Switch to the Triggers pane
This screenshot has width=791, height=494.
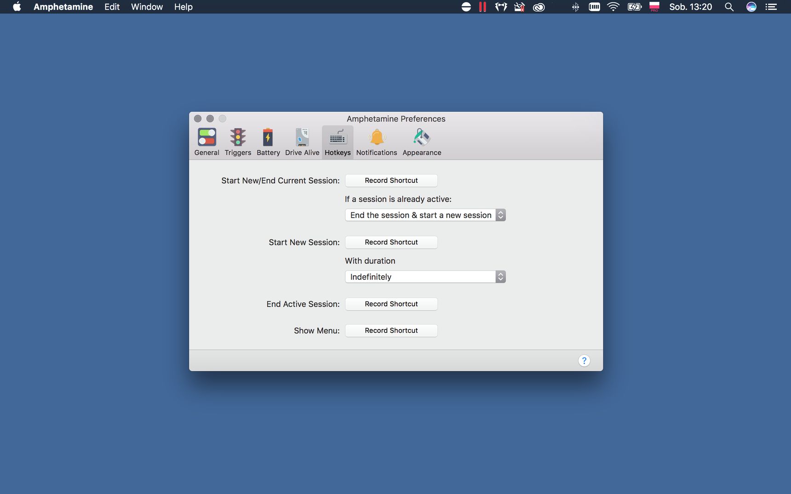238,142
